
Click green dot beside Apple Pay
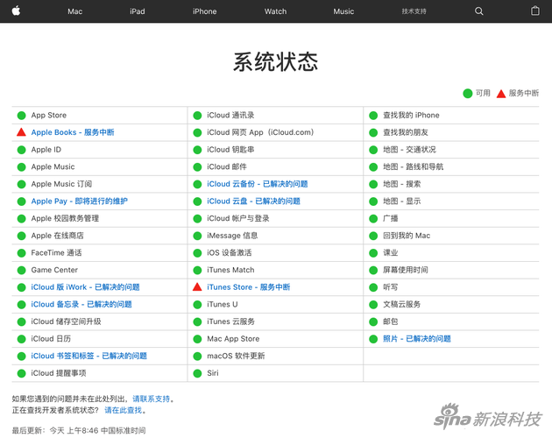22,201
